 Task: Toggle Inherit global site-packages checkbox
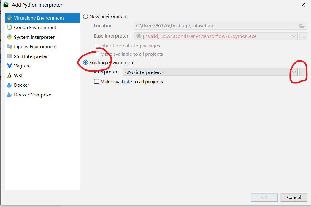[x=96, y=46]
